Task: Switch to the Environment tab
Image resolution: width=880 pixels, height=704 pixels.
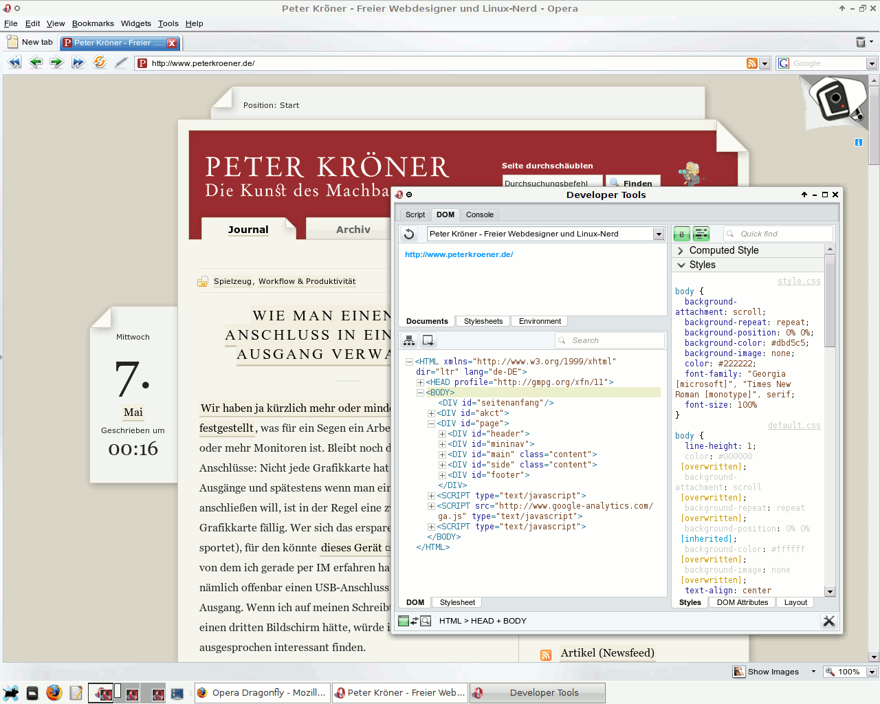Action: [540, 321]
